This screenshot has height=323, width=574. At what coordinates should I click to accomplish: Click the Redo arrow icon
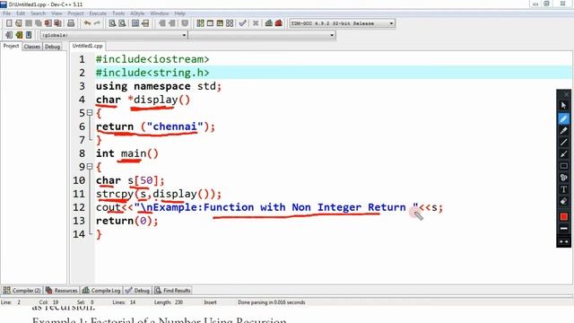pos(97,23)
